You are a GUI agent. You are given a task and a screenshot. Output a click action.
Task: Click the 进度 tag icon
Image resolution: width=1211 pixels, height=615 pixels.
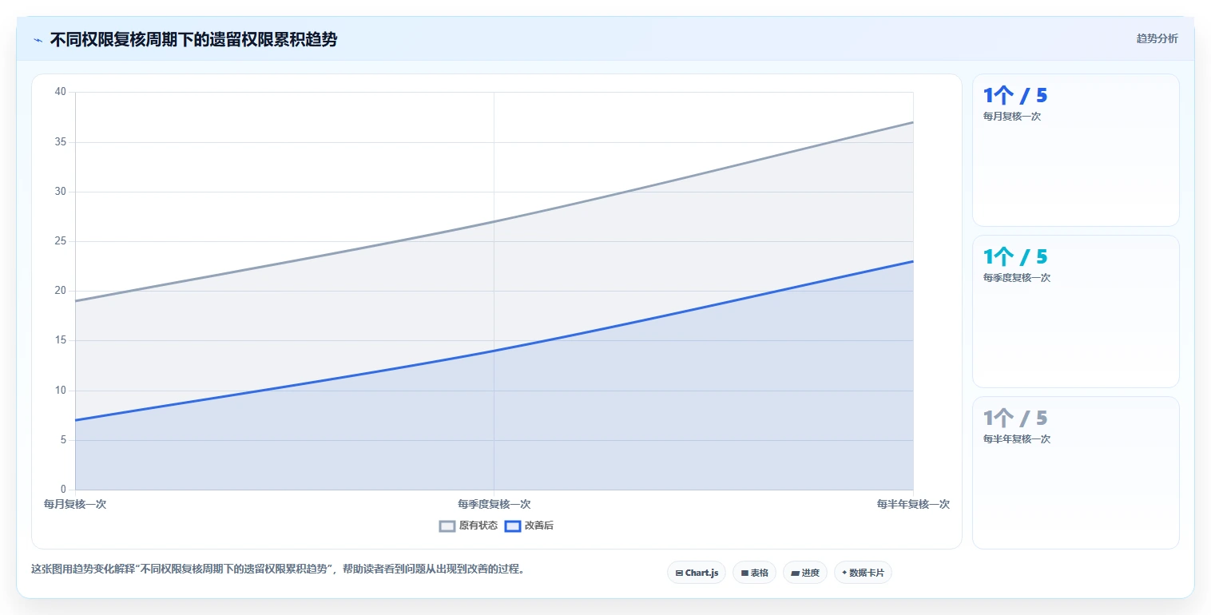coord(796,573)
